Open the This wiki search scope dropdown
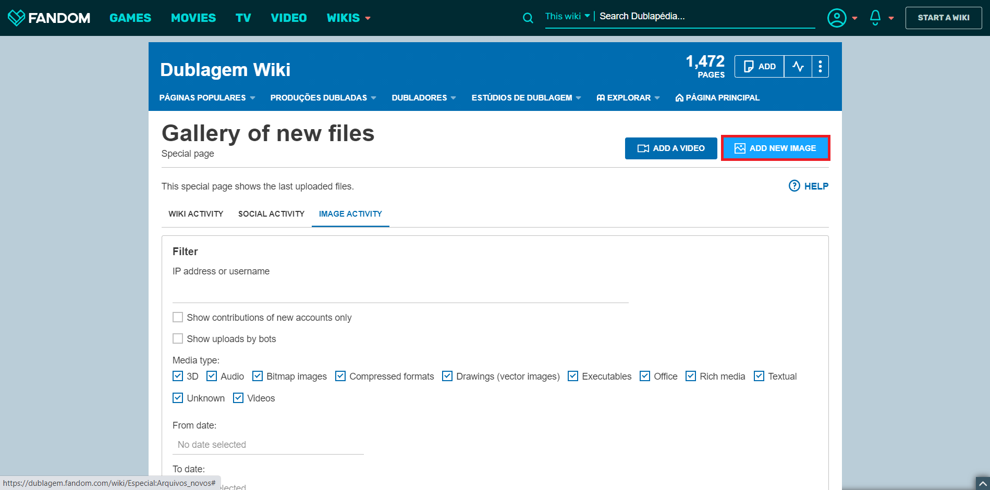 567,16
